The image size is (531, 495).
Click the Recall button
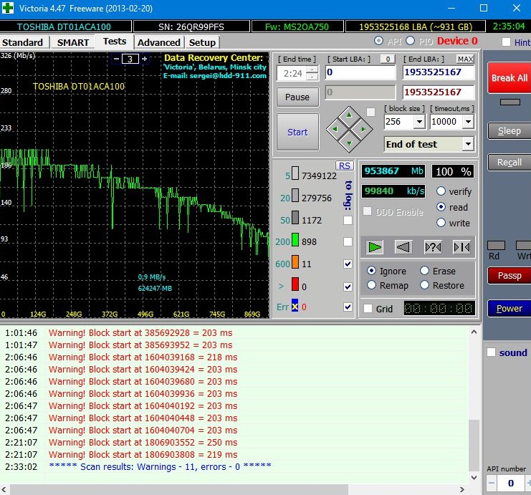click(x=510, y=162)
